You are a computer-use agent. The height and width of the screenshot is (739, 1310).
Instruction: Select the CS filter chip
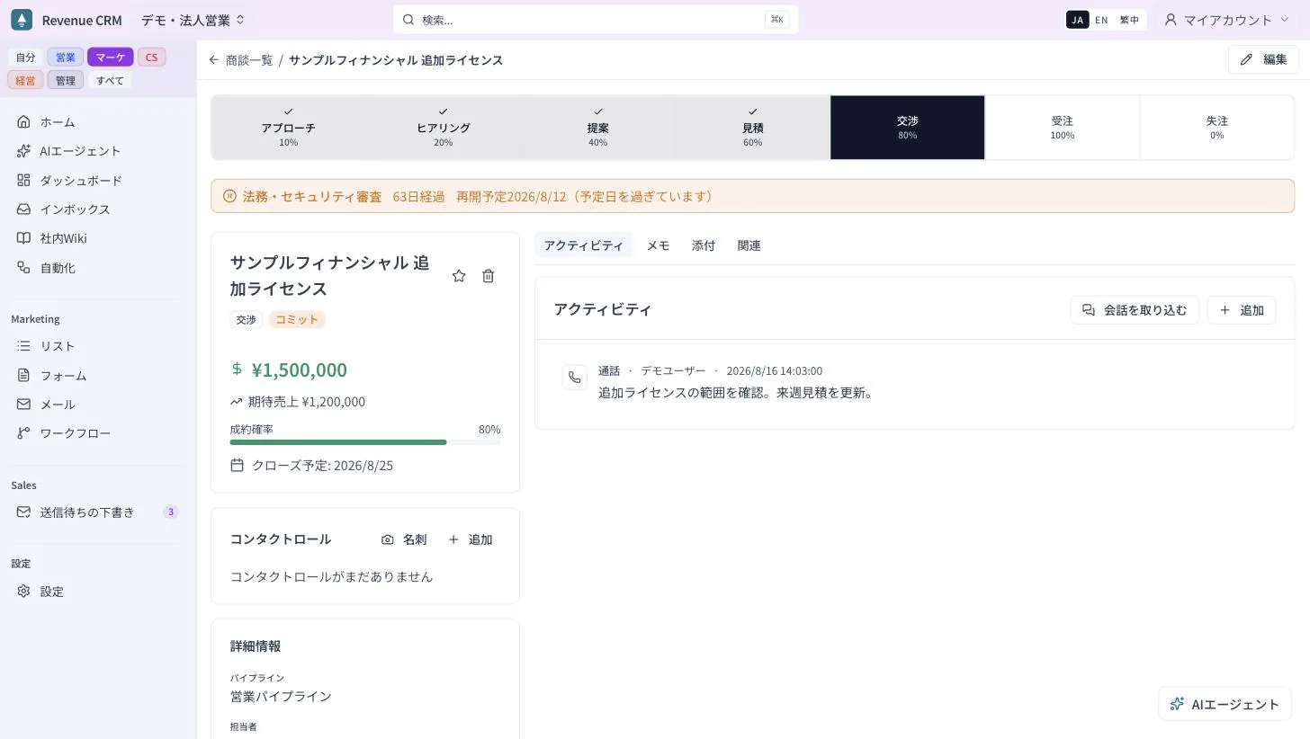(151, 57)
